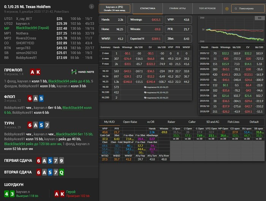The height and width of the screenshot is (201, 266).
Task: Switch to the Fish Lines tab
Action: tap(233, 122)
